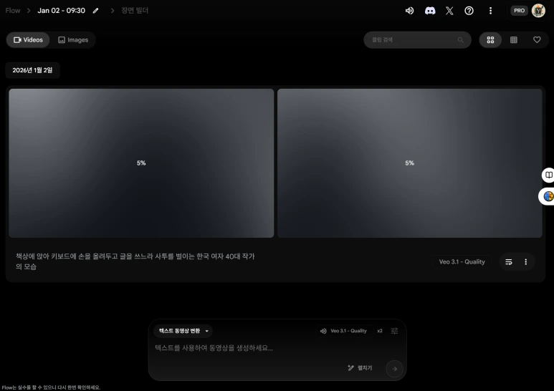Open the Discord community link icon
Image resolution: width=554 pixels, height=391 pixels.
(429, 11)
